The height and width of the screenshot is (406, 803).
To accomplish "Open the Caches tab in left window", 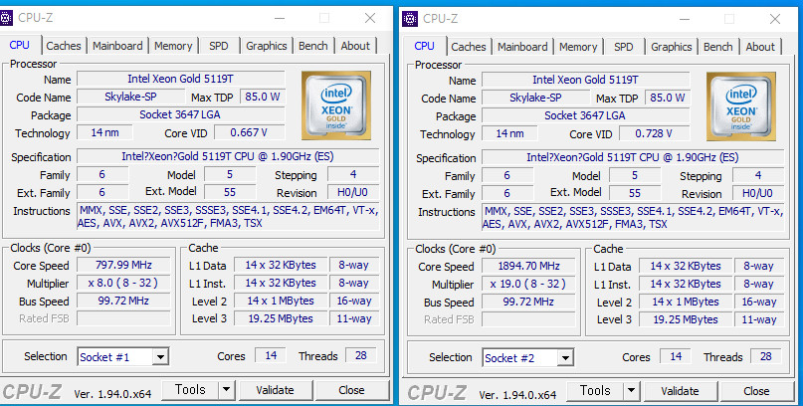I will pos(64,46).
